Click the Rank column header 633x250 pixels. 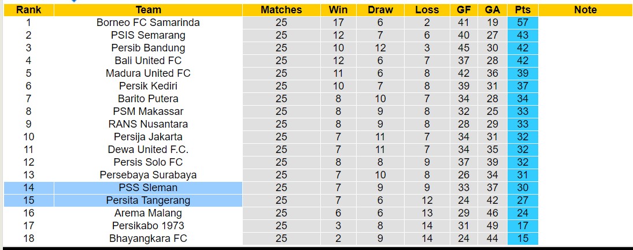point(28,10)
